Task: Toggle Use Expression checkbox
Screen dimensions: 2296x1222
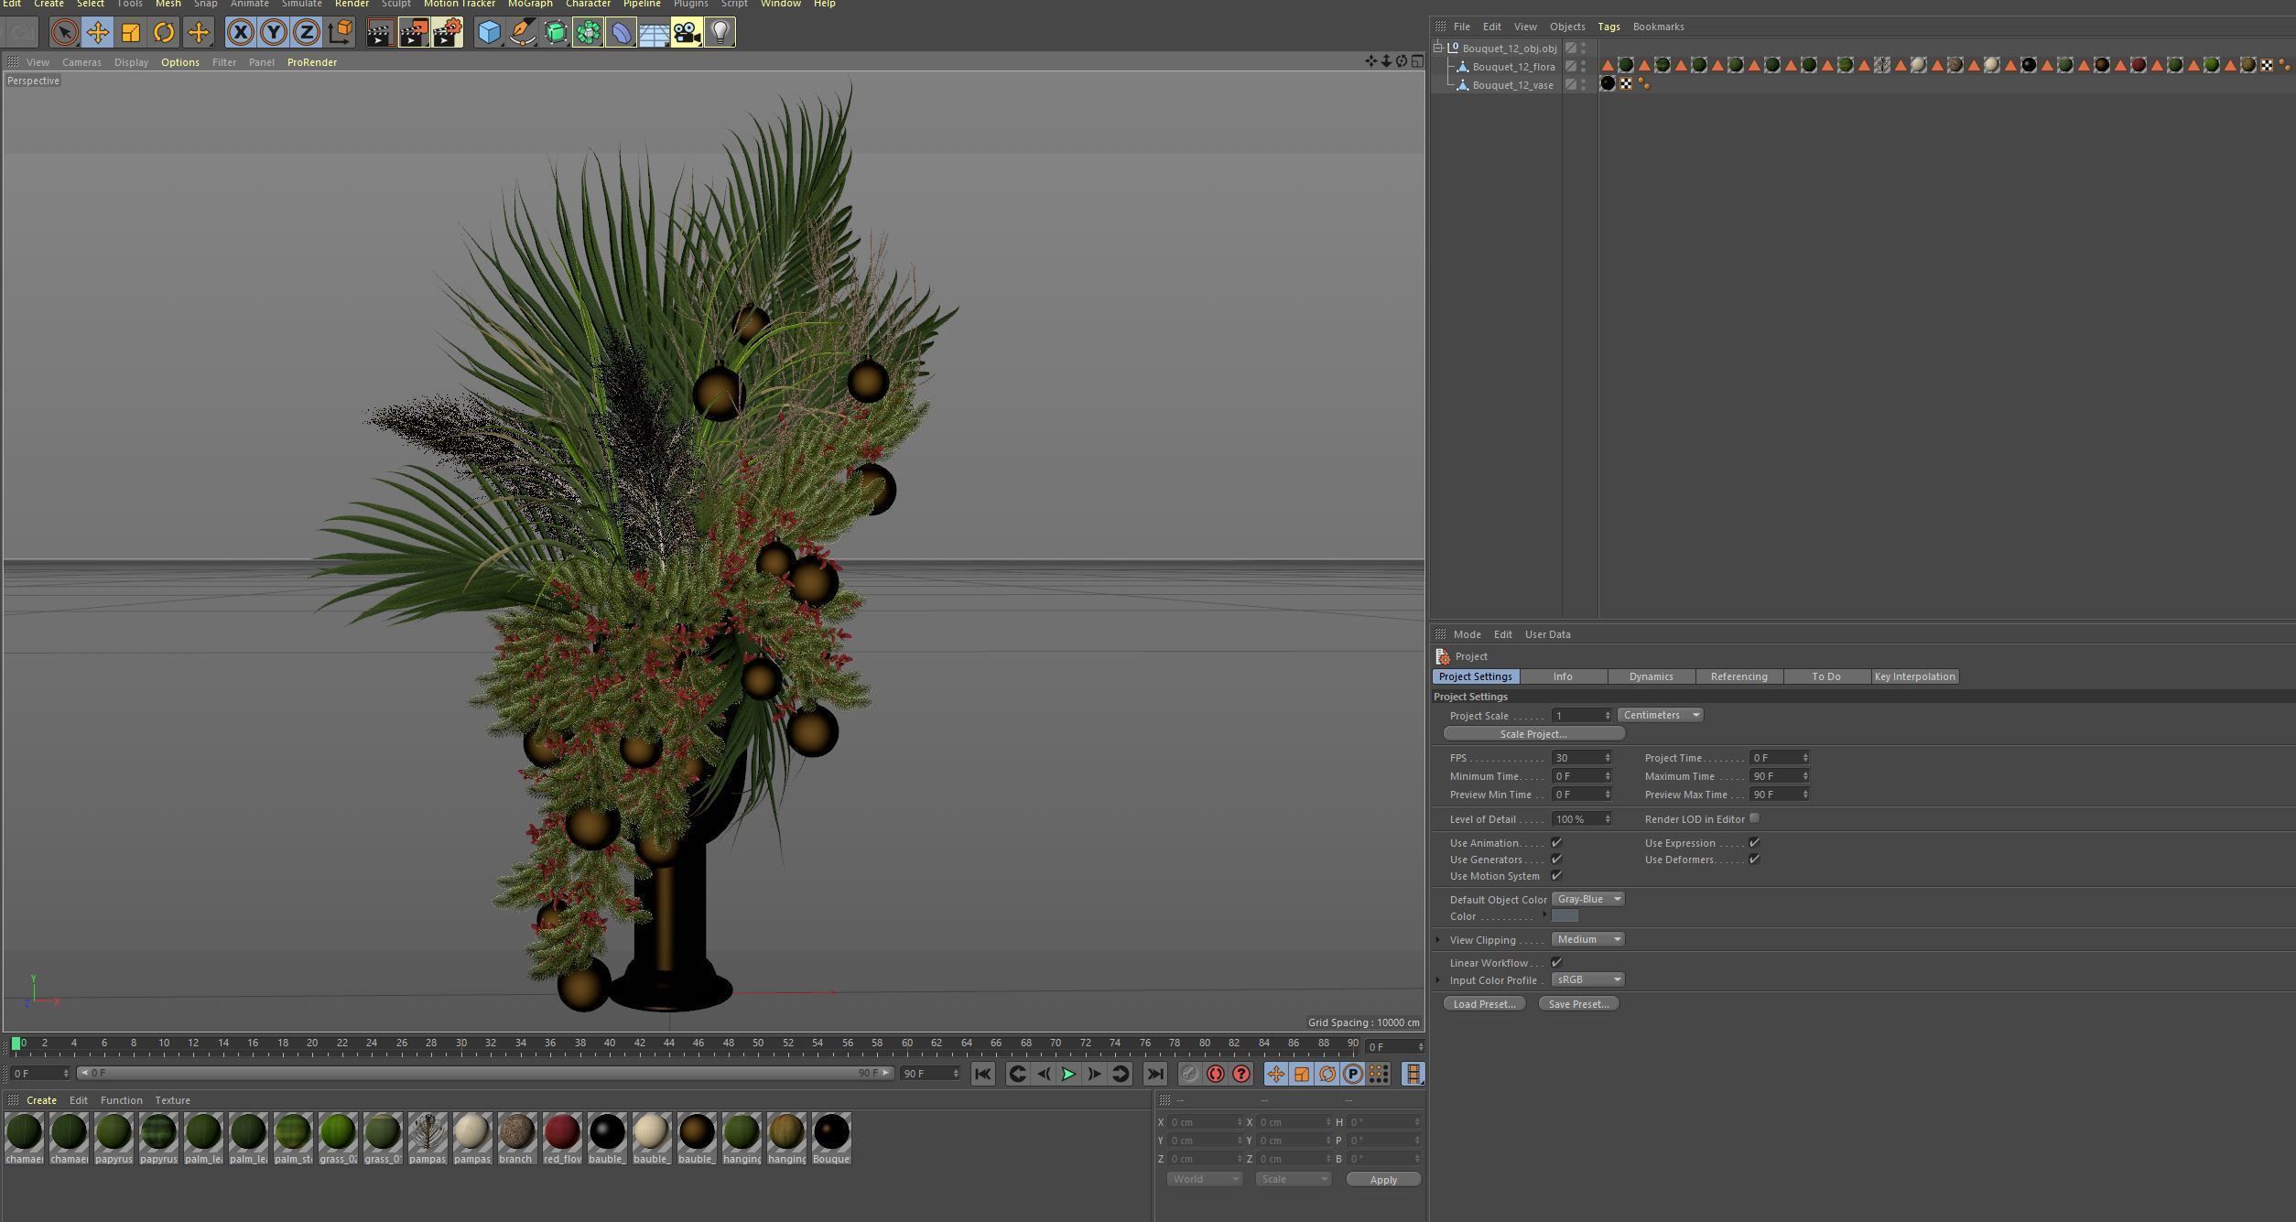Action: [1754, 843]
